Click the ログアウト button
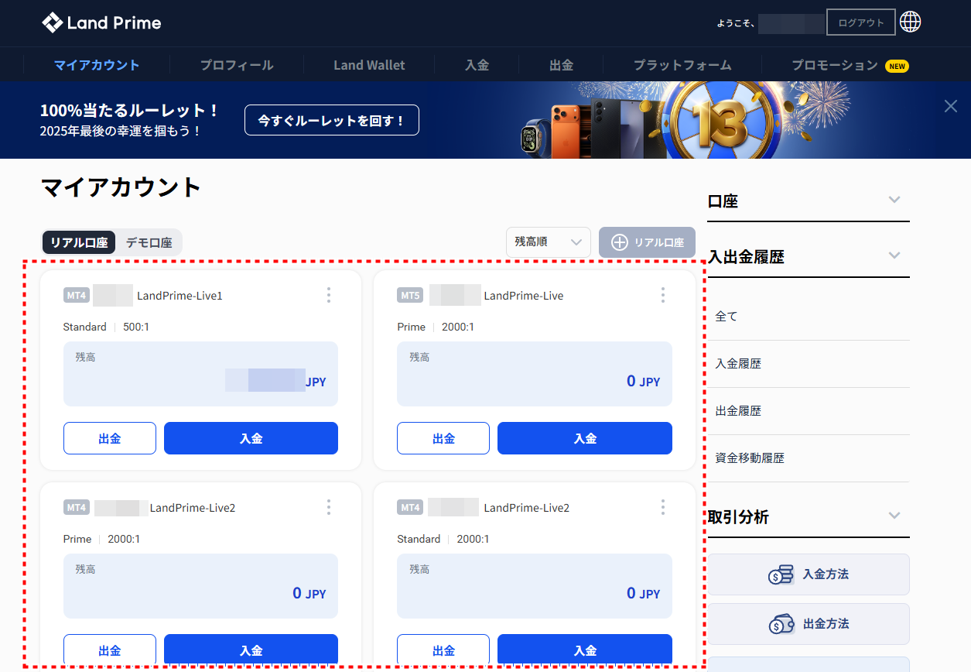Image resolution: width=971 pixels, height=672 pixels. [x=861, y=22]
